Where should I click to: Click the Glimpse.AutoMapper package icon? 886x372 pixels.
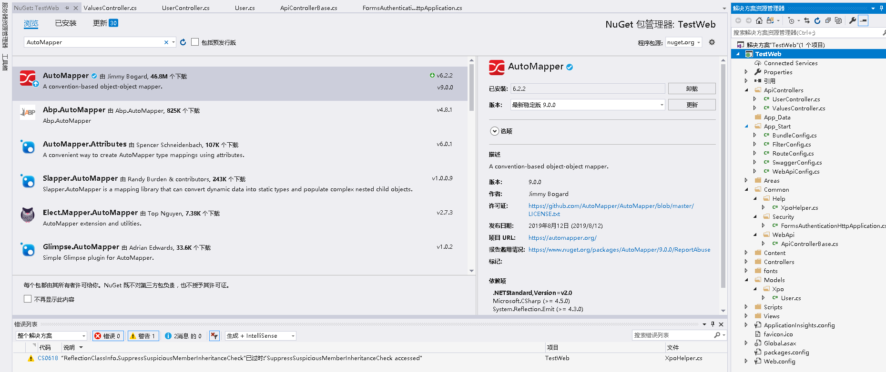click(28, 249)
